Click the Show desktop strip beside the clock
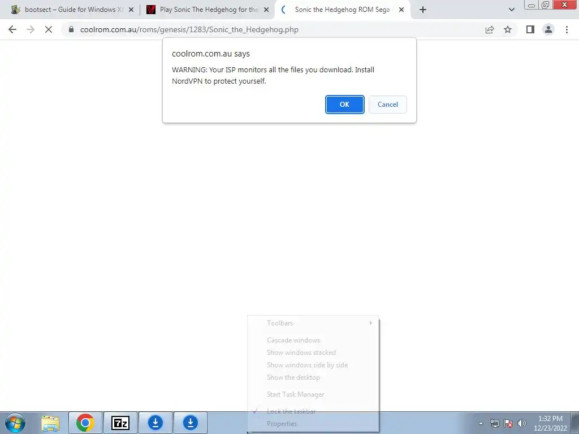 (575, 423)
